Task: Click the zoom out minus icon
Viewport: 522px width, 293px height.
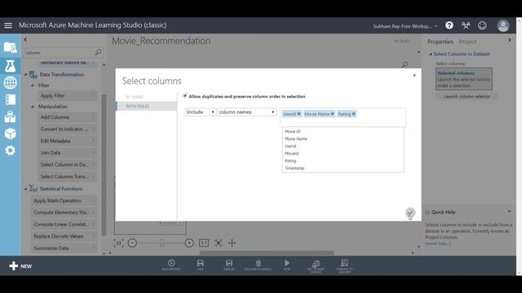Action: pos(132,243)
